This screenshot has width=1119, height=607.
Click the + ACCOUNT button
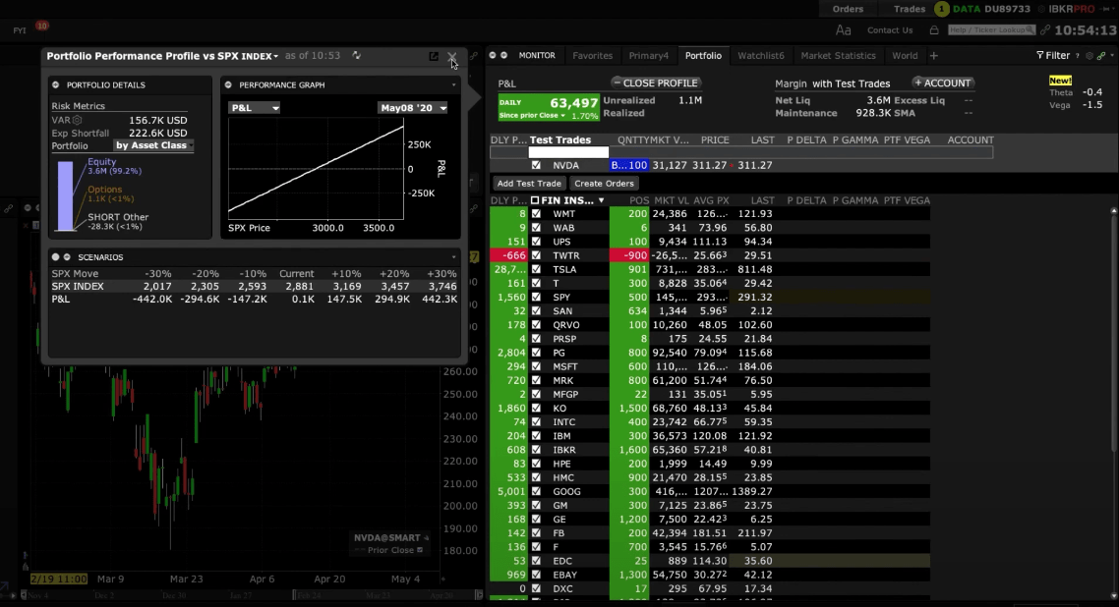(943, 83)
